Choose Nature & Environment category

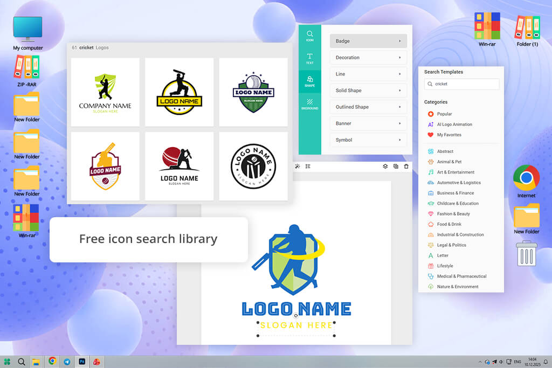pos(453,287)
